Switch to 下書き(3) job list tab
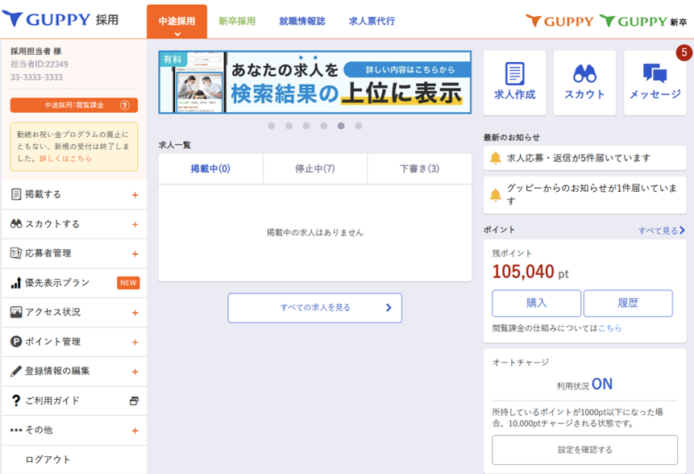This screenshot has width=694, height=474. click(420, 168)
